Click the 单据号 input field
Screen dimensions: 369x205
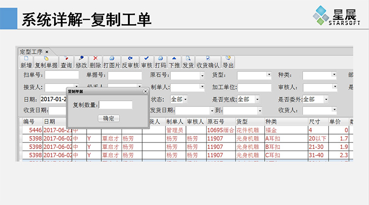pos(124,75)
